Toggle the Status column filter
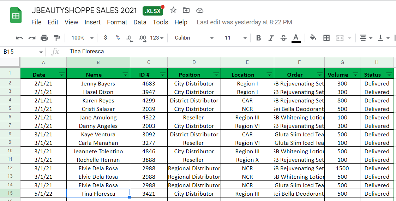 389,74
